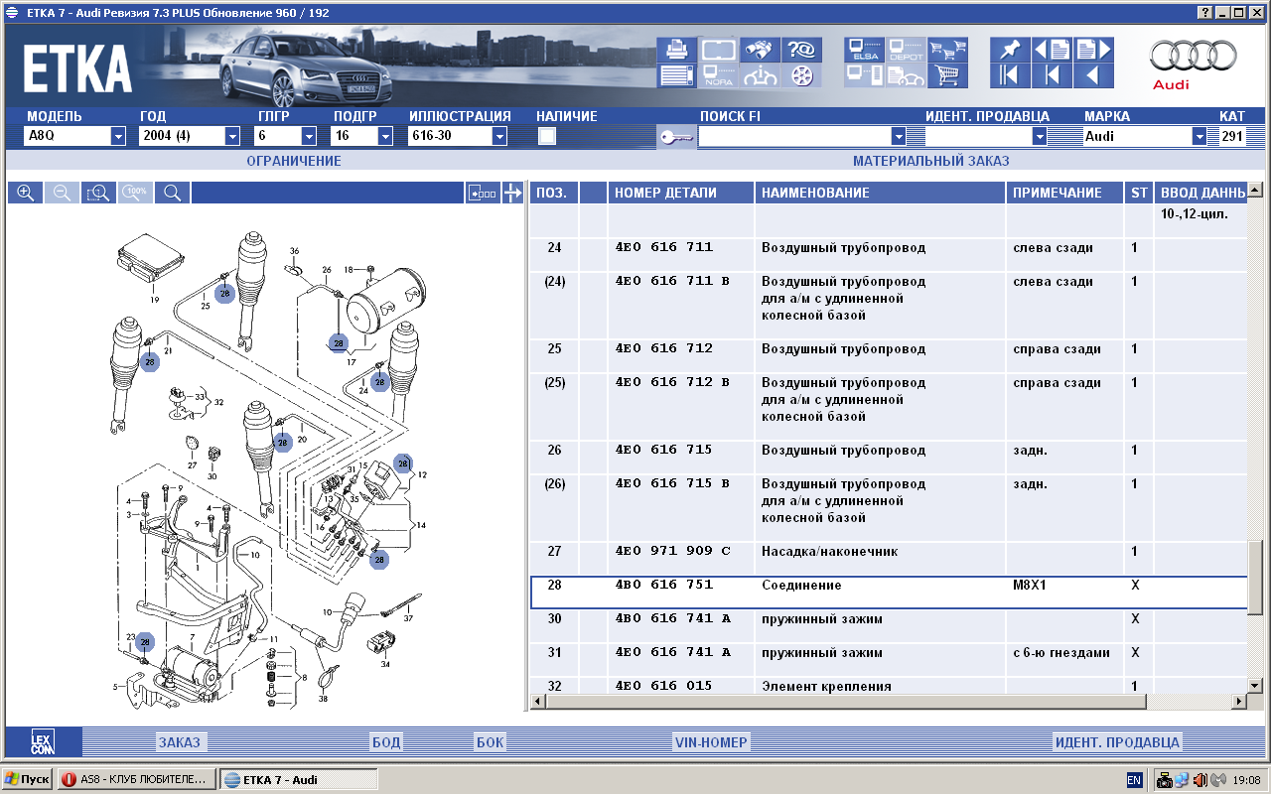Click the multiple shopping carts icon
This screenshot has height=794, width=1271.
(947, 50)
